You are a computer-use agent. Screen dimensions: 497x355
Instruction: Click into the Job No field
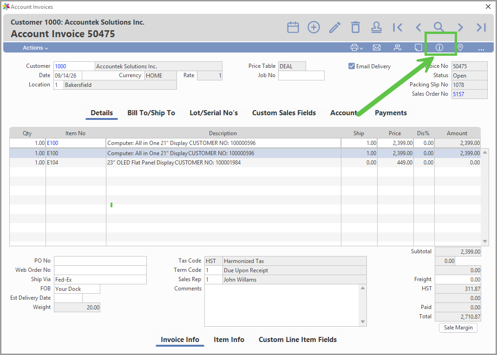coord(301,75)
